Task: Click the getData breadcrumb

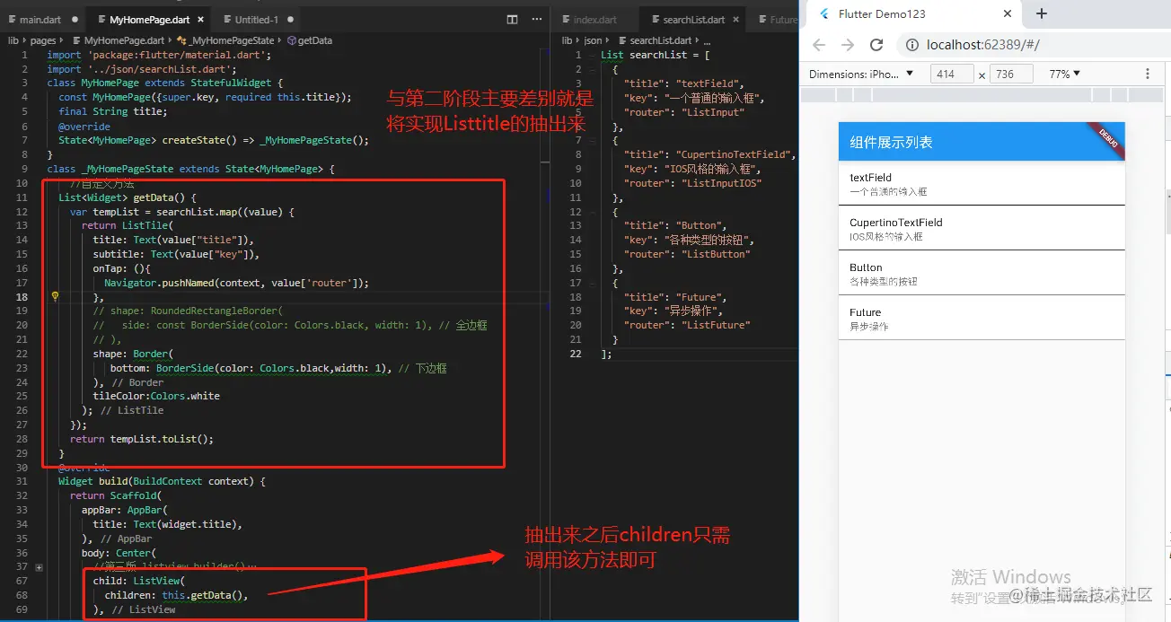Action: 309,40
